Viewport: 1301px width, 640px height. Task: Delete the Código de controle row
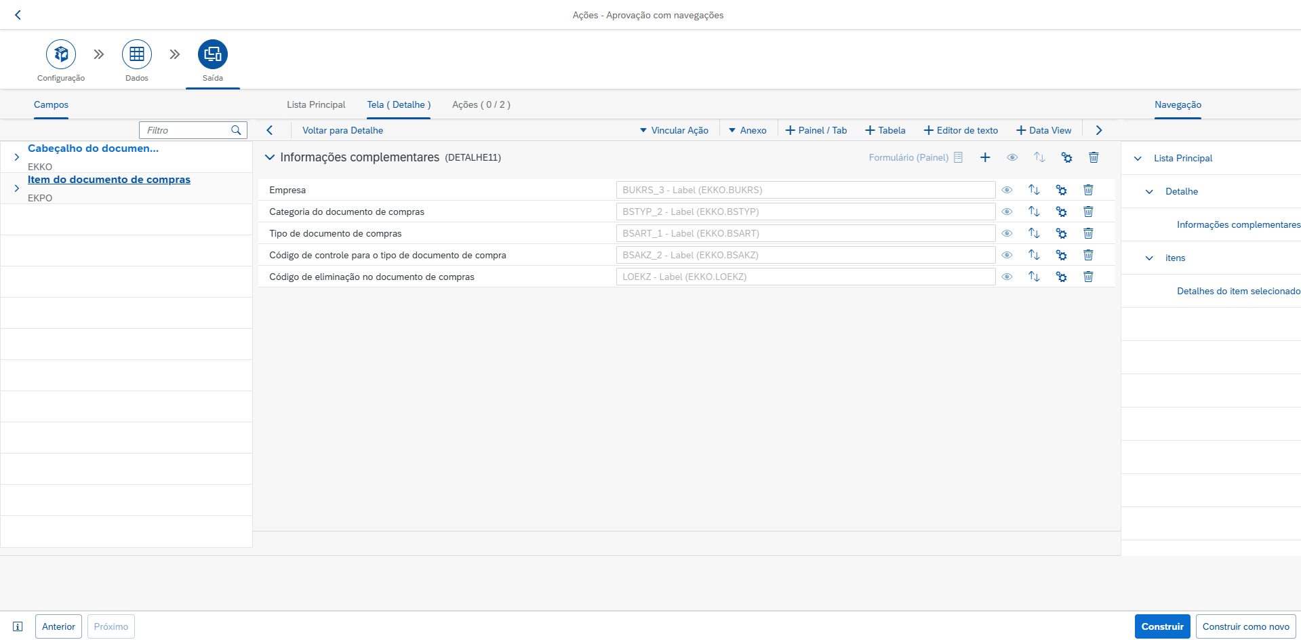[1088, 255]
